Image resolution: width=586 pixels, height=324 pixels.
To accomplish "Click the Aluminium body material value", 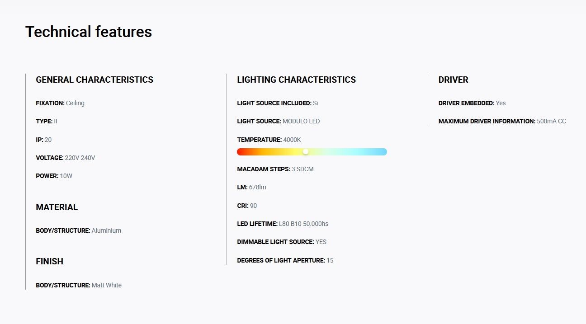I will tap(106, 230).
